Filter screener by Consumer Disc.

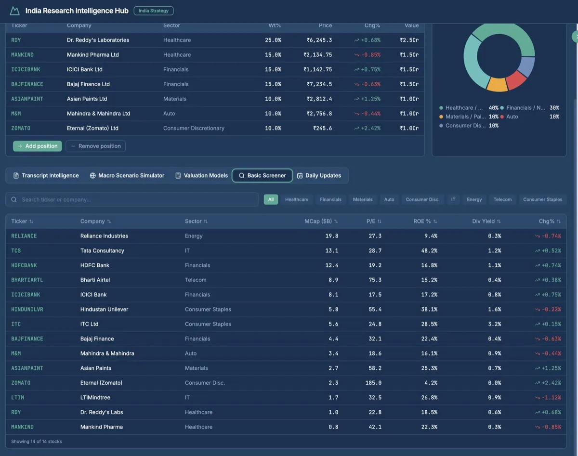click(x=422, y=199)
